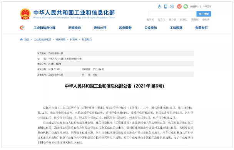Click the 查数据 quick link
This screenshot has height=150, width=234.
point(195,20)
